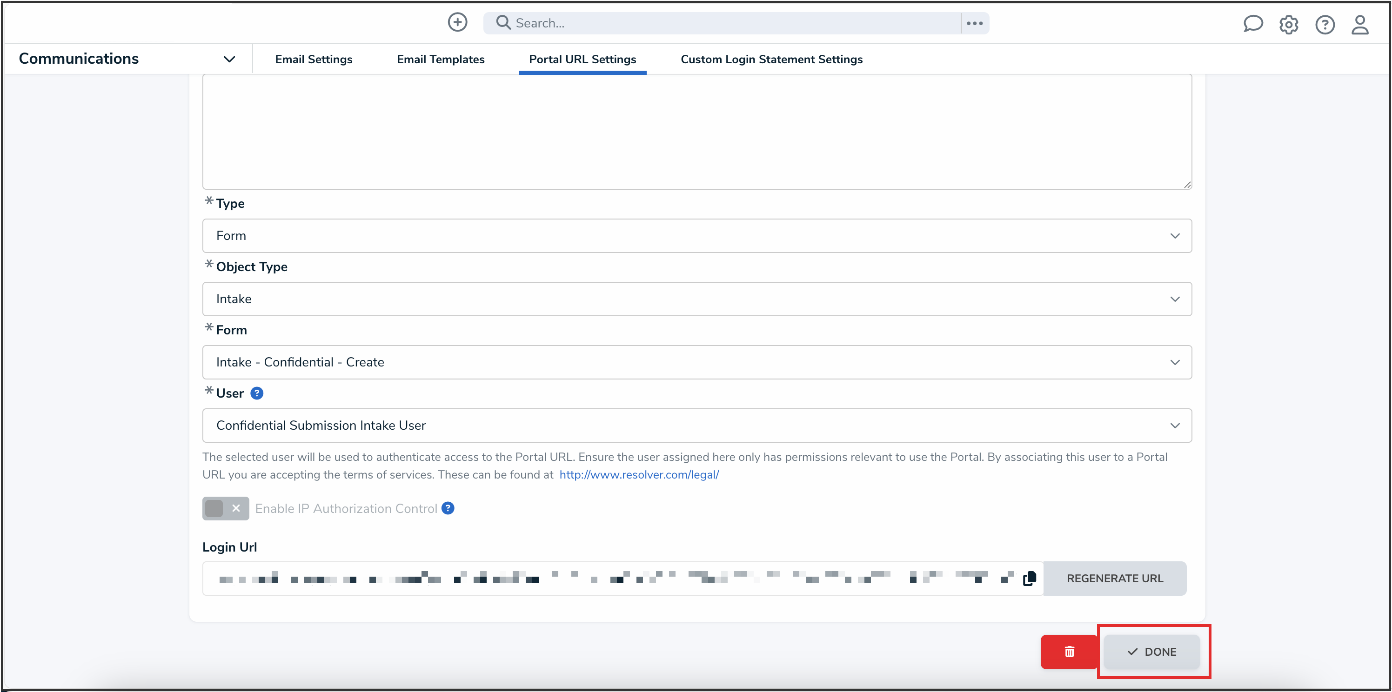
Task: Click the red trash delete button
Action: click(x=1069, y=652)
